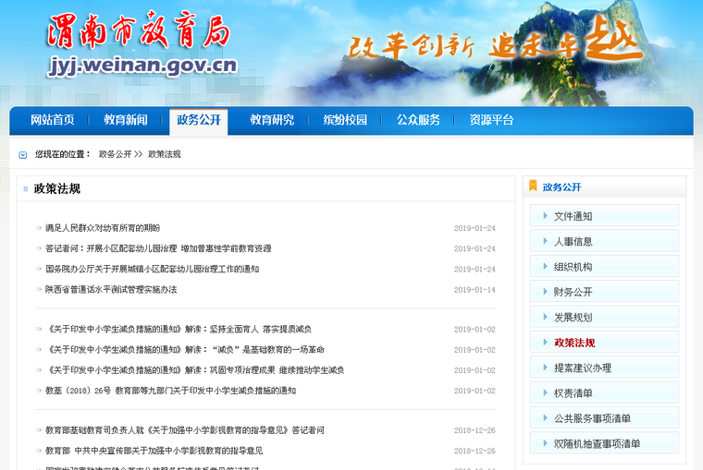Click the jyj.weinan.gov.cn header text
Viewport: 703px width, 470px height.
[142, 66]
